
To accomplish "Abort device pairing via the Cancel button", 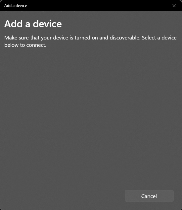I will pos(149,196).
